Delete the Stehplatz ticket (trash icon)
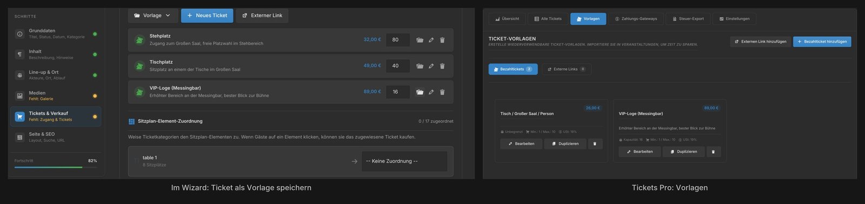865x204 pixels. point(442,40)
